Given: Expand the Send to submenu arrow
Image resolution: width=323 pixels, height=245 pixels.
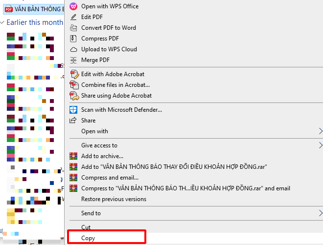Looking at the screenshot, I should click(321, 213).
